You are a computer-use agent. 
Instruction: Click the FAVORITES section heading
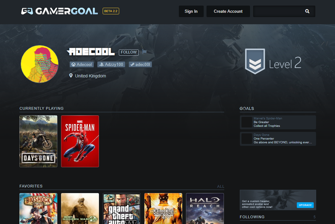coord(31,186)
